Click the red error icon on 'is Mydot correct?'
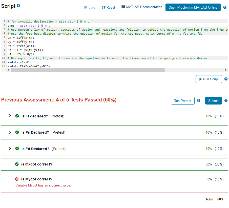The width and height of the screenshot is (229, 208). click(17, 179)
